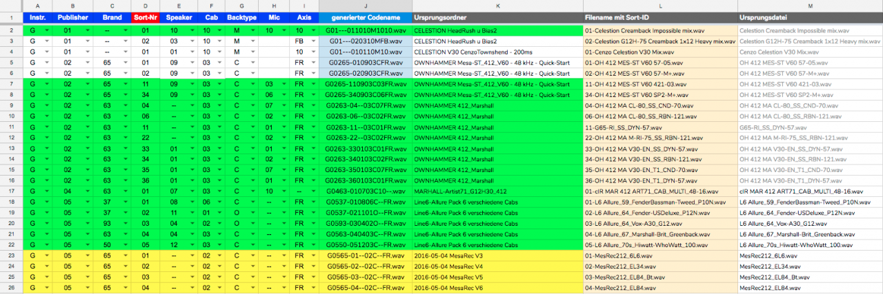Open the Publisher dropdown in row 23
883x294 pixels.
click(87, 255)
